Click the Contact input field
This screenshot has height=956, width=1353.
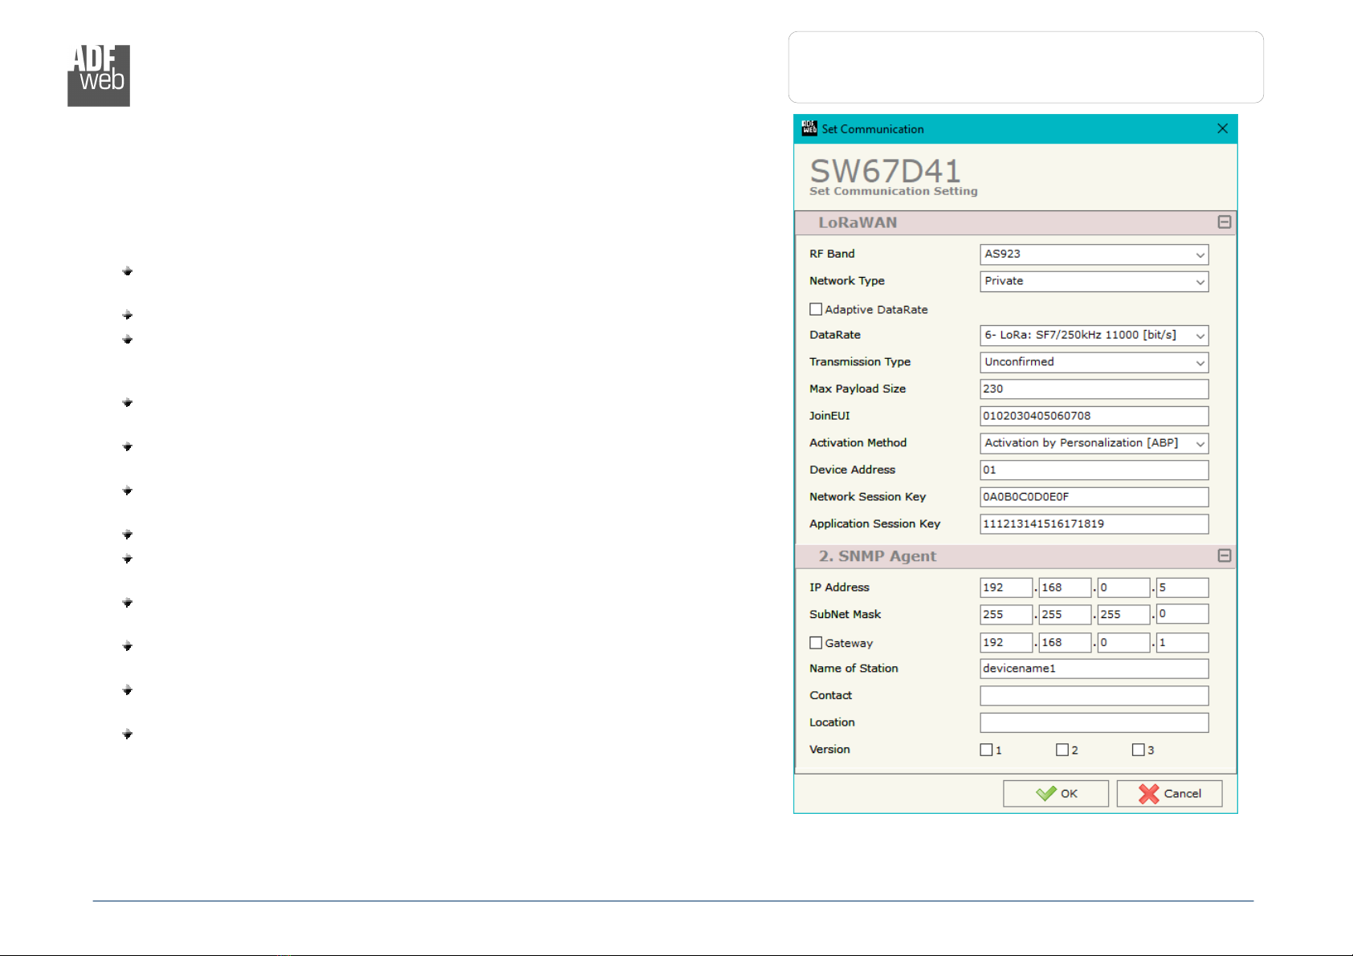(1094, 696)
